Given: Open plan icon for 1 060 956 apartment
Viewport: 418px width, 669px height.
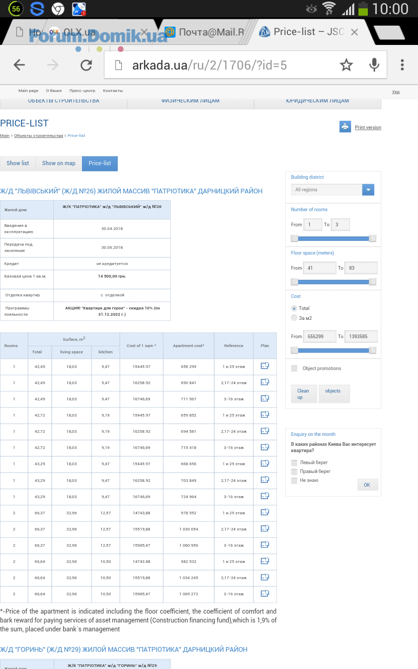Looking at the screenshot, I should [x=265, y=545].
